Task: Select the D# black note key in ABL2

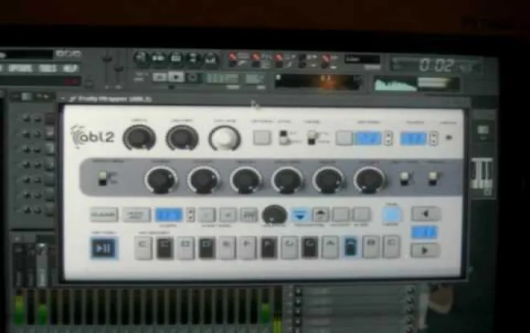Action: (x=206, y=248)
